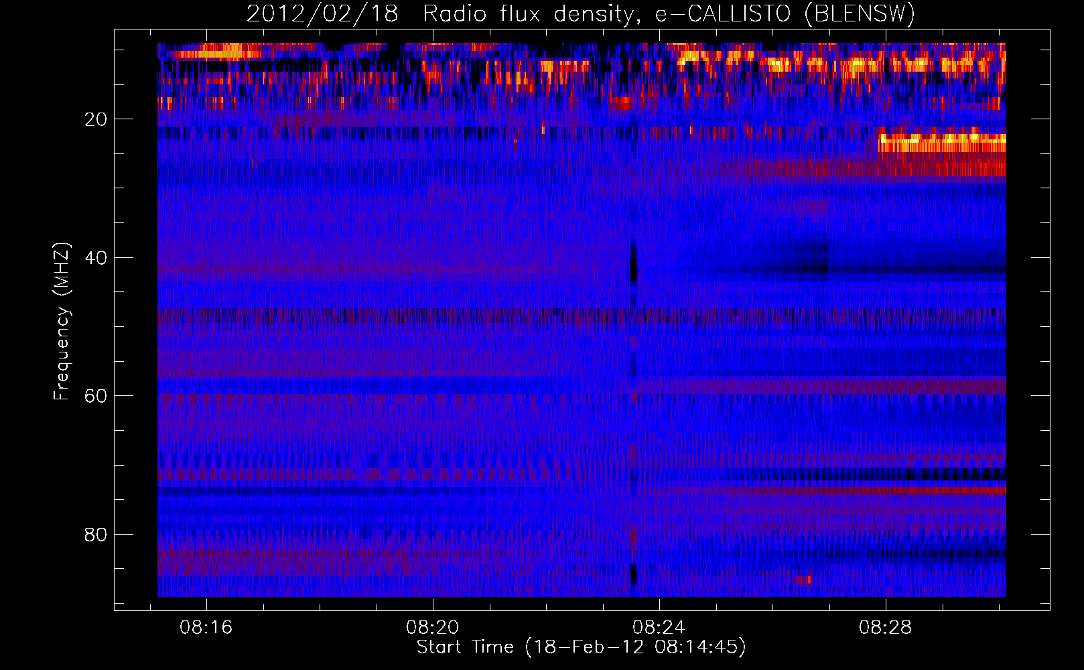Click the 08:20 time axis label
Screen dimensions: 1084x670
pyautogui.click(x=433, y=627)
